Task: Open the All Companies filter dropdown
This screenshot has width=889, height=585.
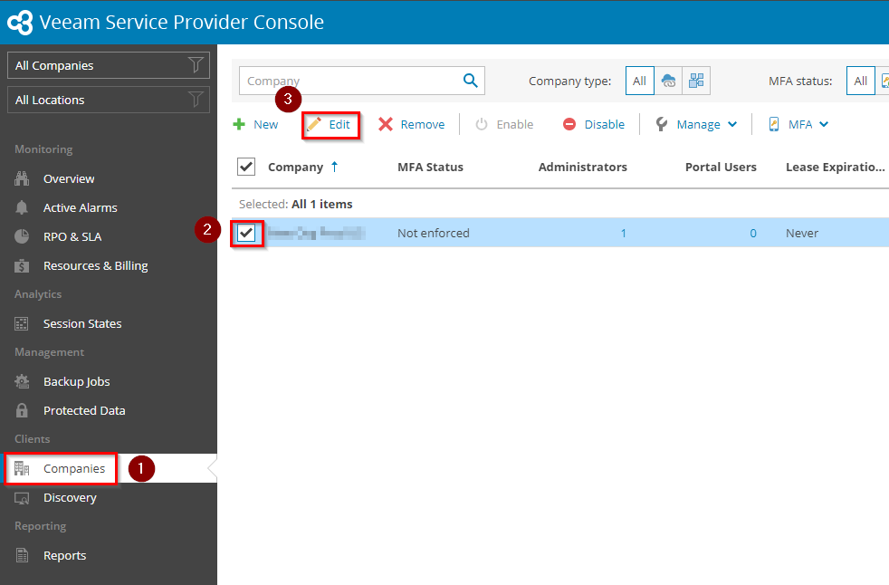Action: coord(109,65)
